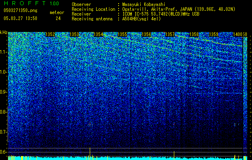Select the date stamp 05.03.27 13:50
This screenshot has height=160, width=252.
coord(20,18)
